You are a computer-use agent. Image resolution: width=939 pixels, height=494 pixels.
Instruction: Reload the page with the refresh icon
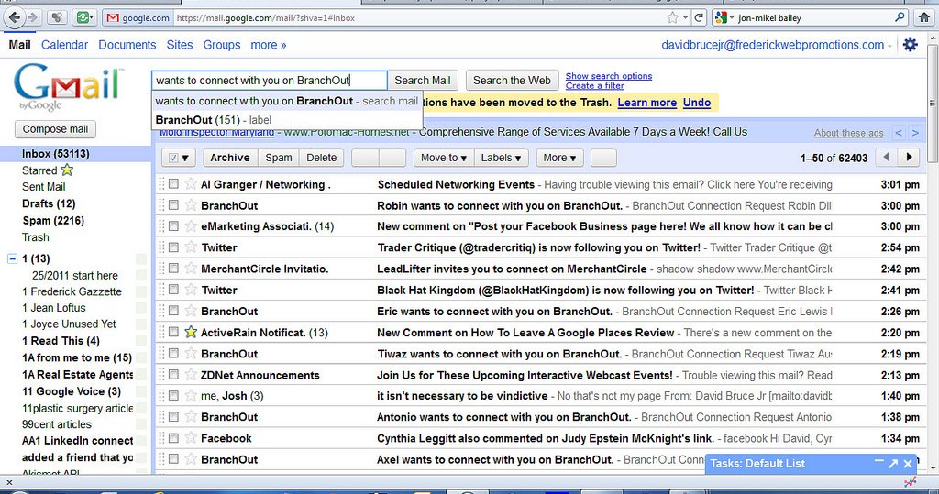point(698,18)
